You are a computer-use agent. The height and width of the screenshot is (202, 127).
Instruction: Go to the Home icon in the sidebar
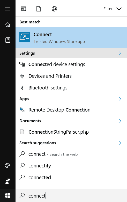8,24
